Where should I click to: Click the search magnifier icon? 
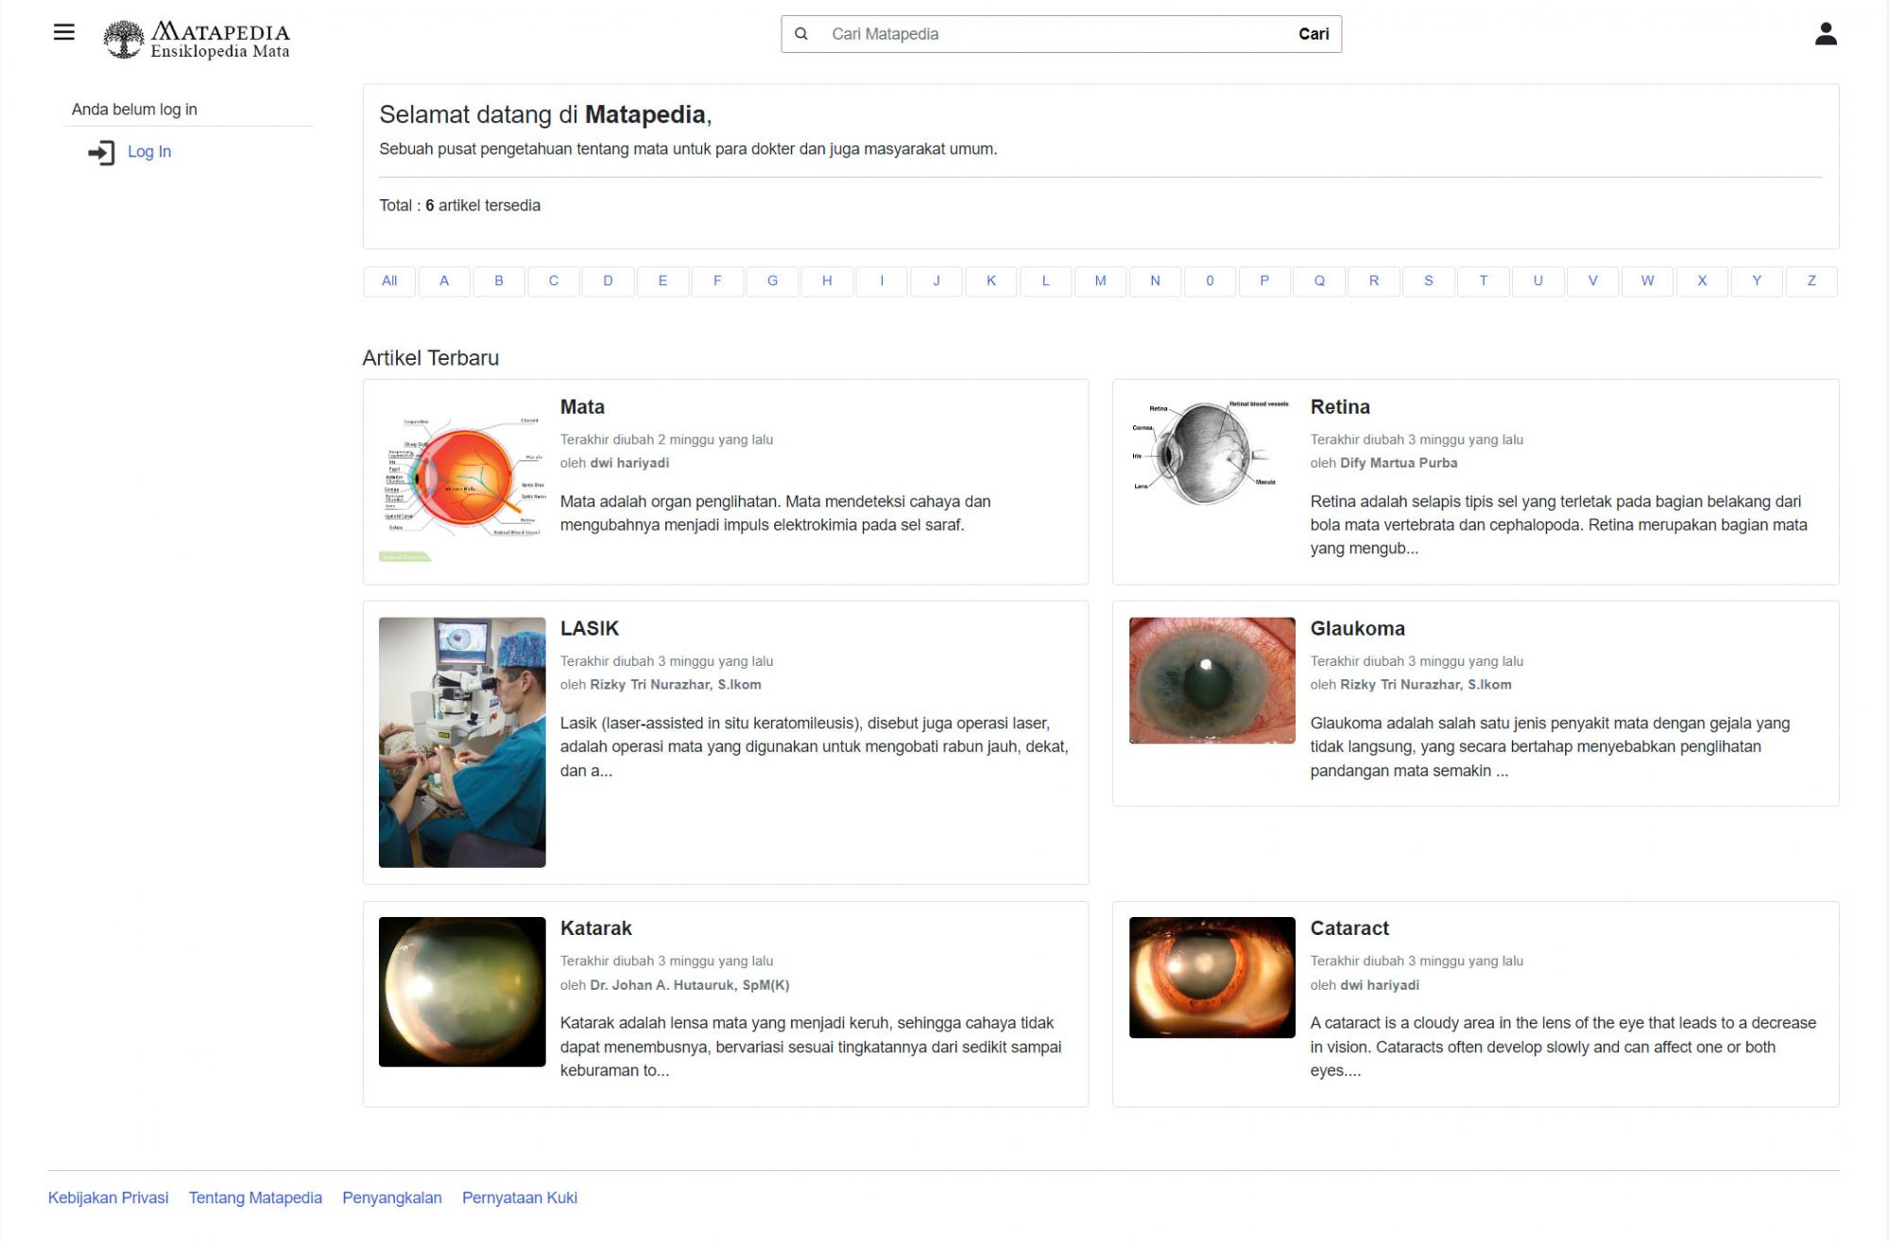tap(801, 34)
